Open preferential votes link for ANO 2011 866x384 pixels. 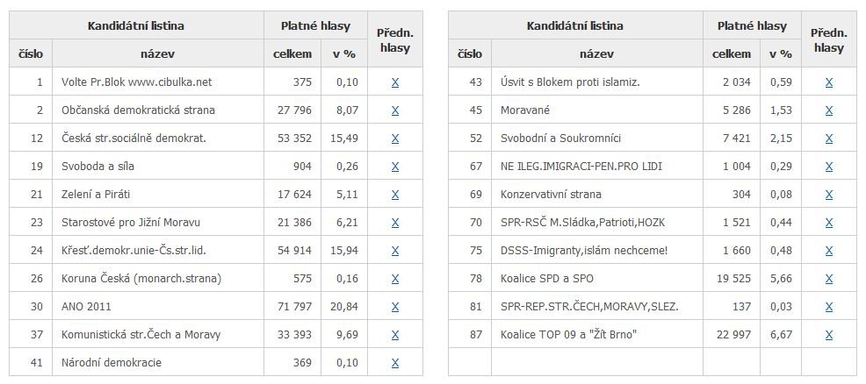pos(395,307)
